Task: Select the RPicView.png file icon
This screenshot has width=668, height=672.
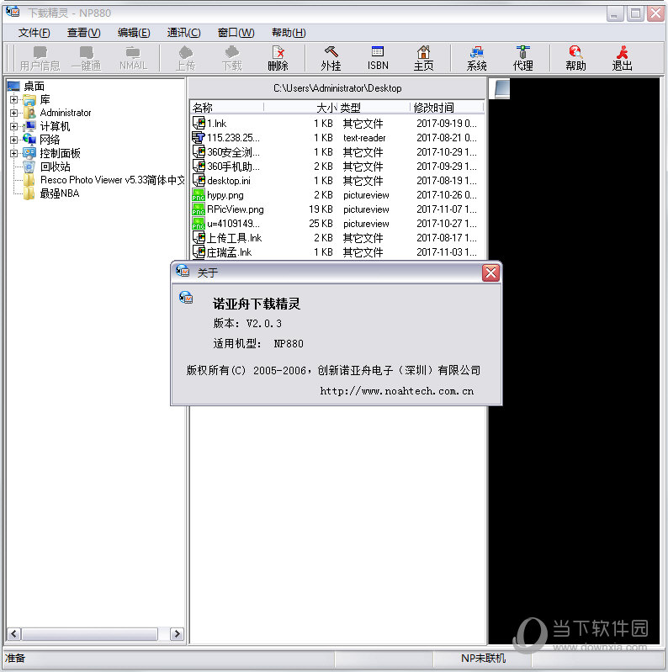Action: [x=198, y=209]
